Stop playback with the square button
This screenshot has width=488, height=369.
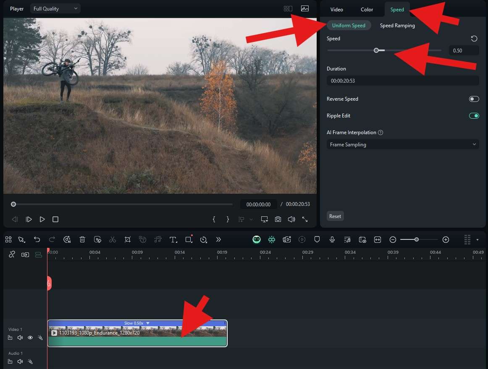55,219
